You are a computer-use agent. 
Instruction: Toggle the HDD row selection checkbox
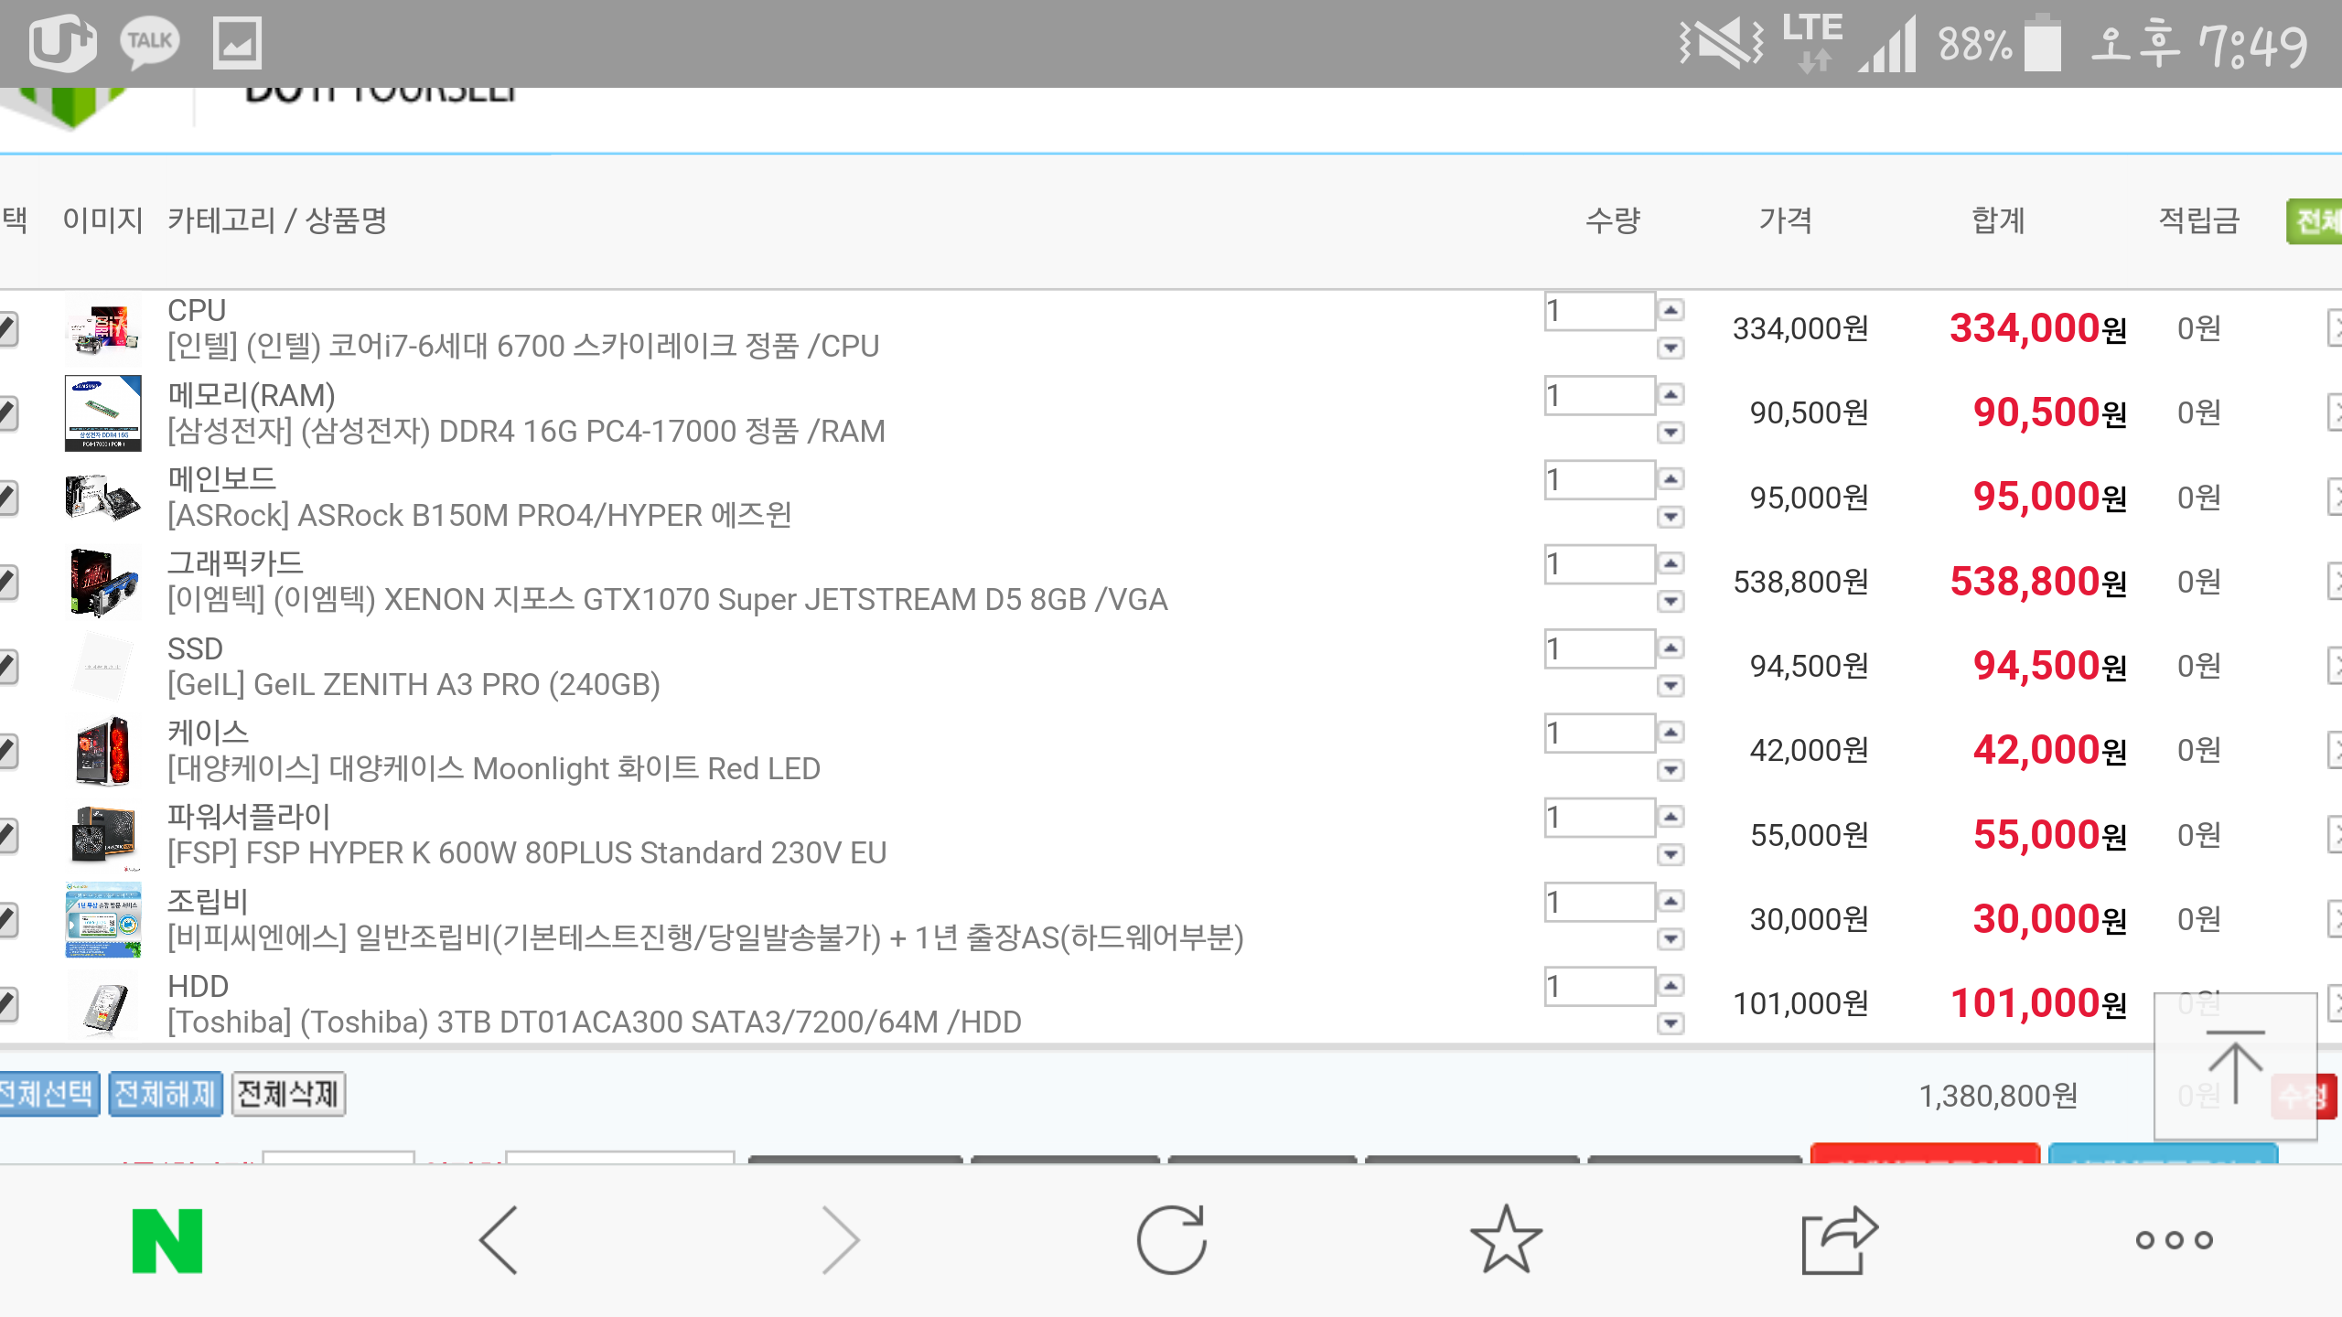[7, 1004]
